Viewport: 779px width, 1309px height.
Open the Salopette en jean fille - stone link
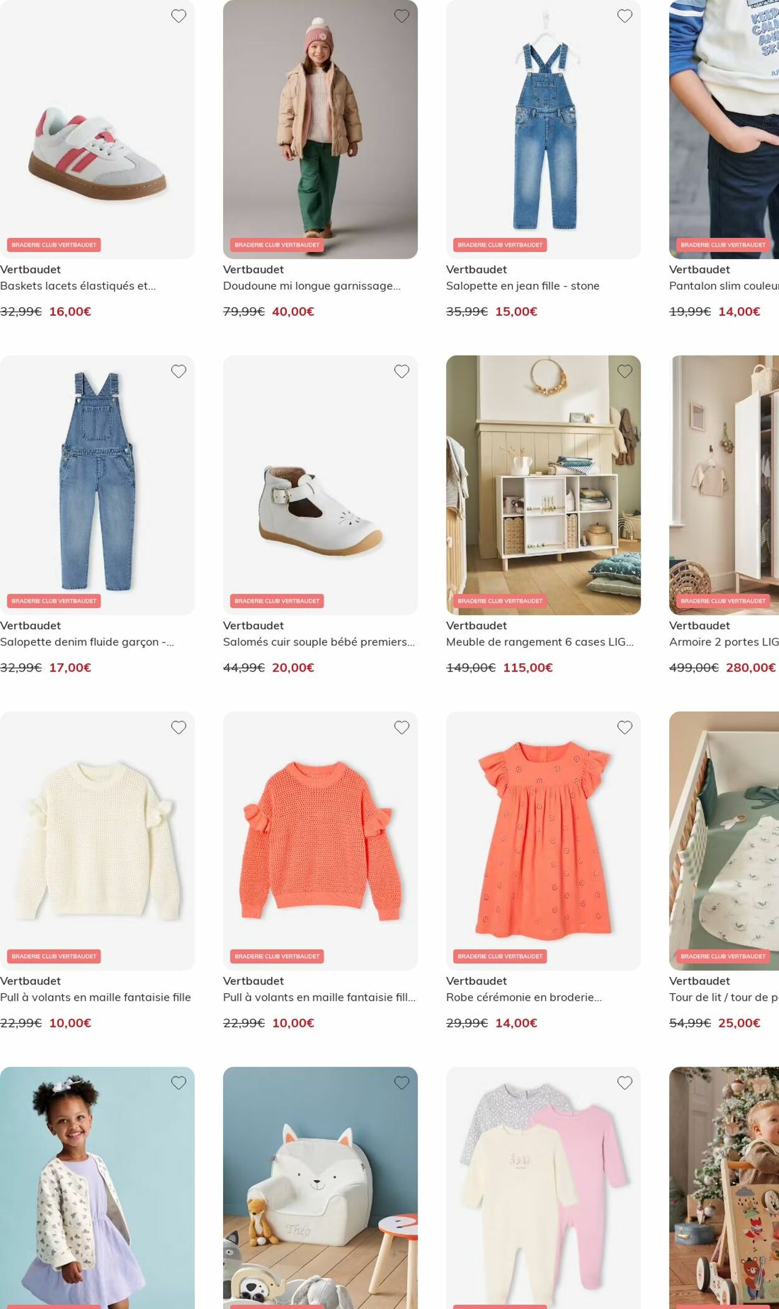[523, 286]
